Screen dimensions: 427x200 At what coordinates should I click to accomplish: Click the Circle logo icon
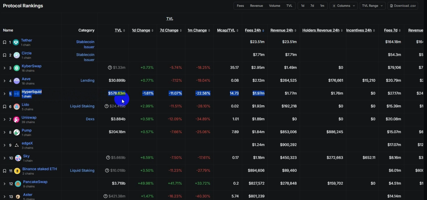17,55
